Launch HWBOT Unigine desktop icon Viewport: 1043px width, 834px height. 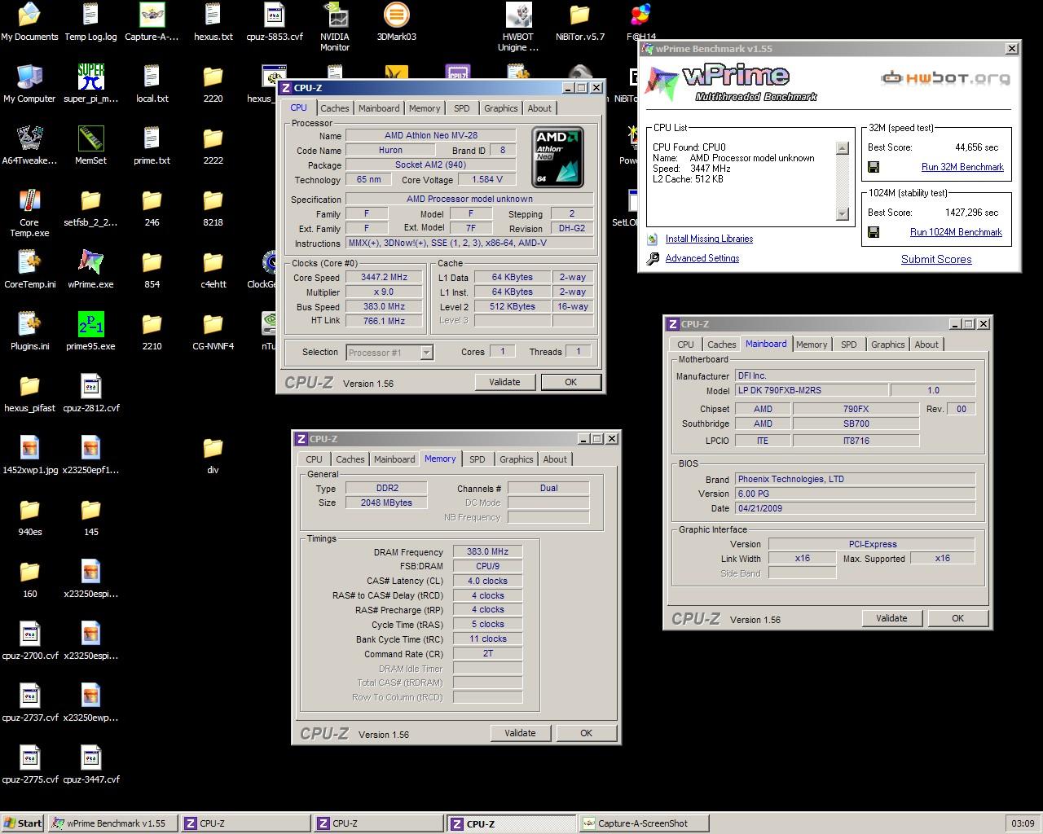click(x=518, y=28)
